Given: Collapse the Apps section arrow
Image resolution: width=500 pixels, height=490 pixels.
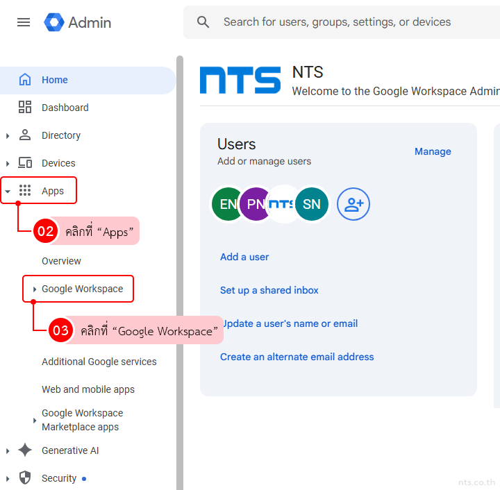Looking at the screenshot, I should point(8,191).
